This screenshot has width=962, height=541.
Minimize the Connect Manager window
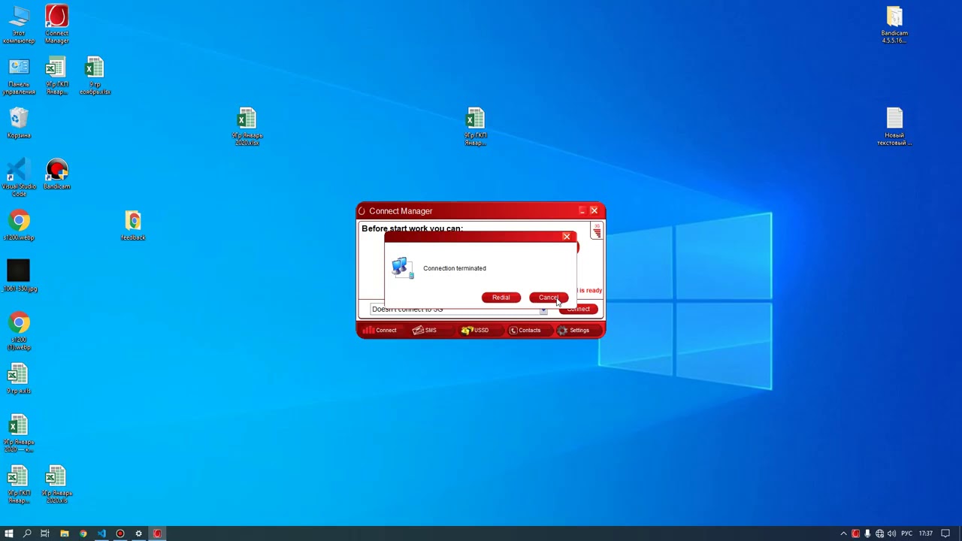pos(582,211)
